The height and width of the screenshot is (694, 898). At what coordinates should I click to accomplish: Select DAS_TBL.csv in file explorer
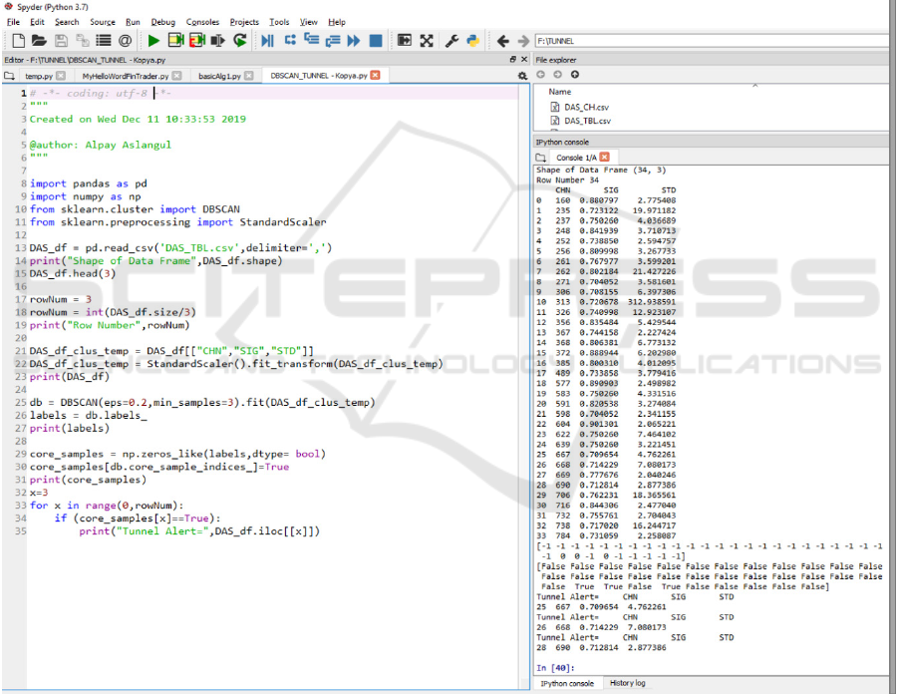[586, 121]
